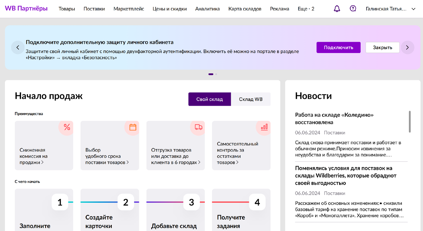Click the Преимущества label
423x231 pixels.
pyautogui.click(x=29, y=114)
